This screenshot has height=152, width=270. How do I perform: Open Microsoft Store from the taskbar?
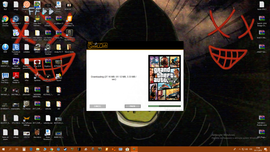pyautogui.click(x=127, y=149)
